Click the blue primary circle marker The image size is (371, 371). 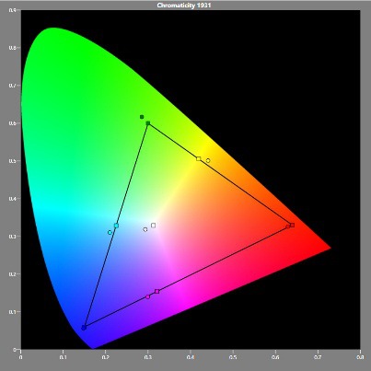click(x=84, y=328)
